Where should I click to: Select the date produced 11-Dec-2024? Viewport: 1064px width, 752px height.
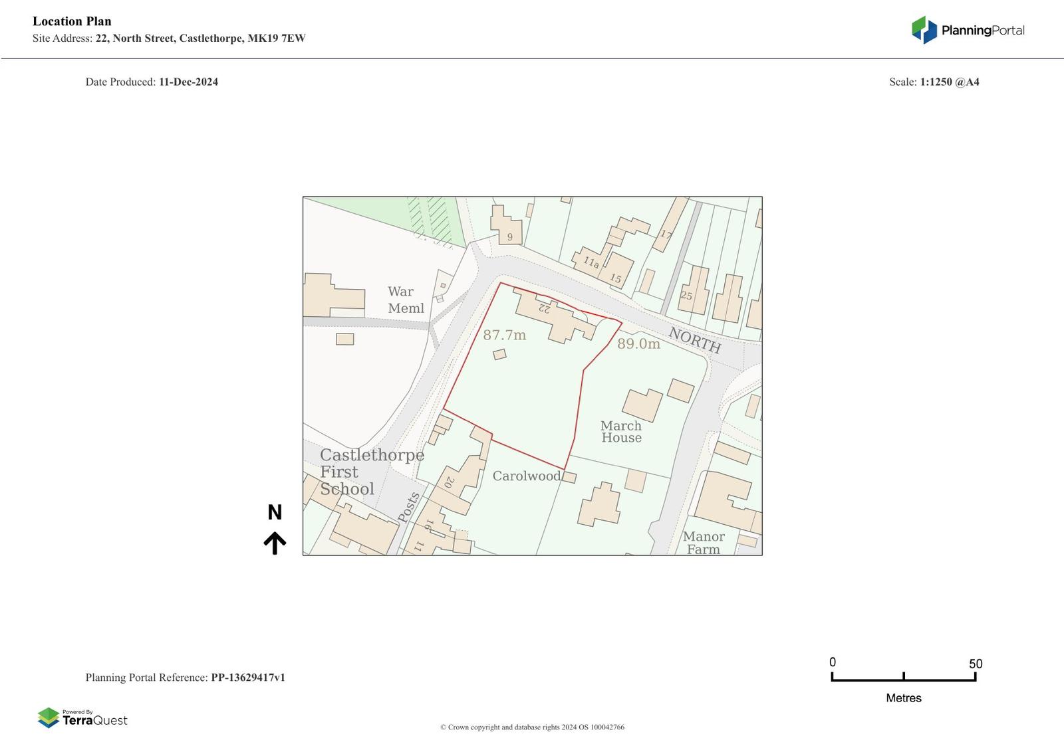pos(188,82)
